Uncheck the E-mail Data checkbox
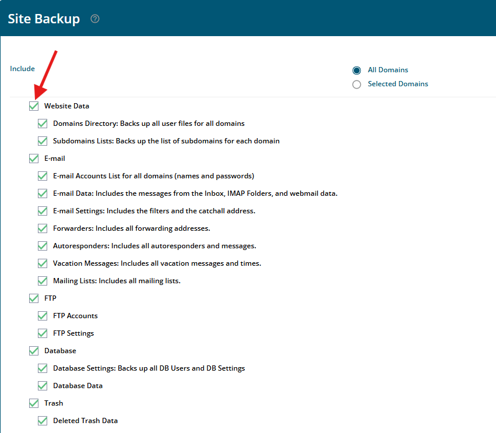This screenshot has width=496, height=433. [x=43, y=193]
